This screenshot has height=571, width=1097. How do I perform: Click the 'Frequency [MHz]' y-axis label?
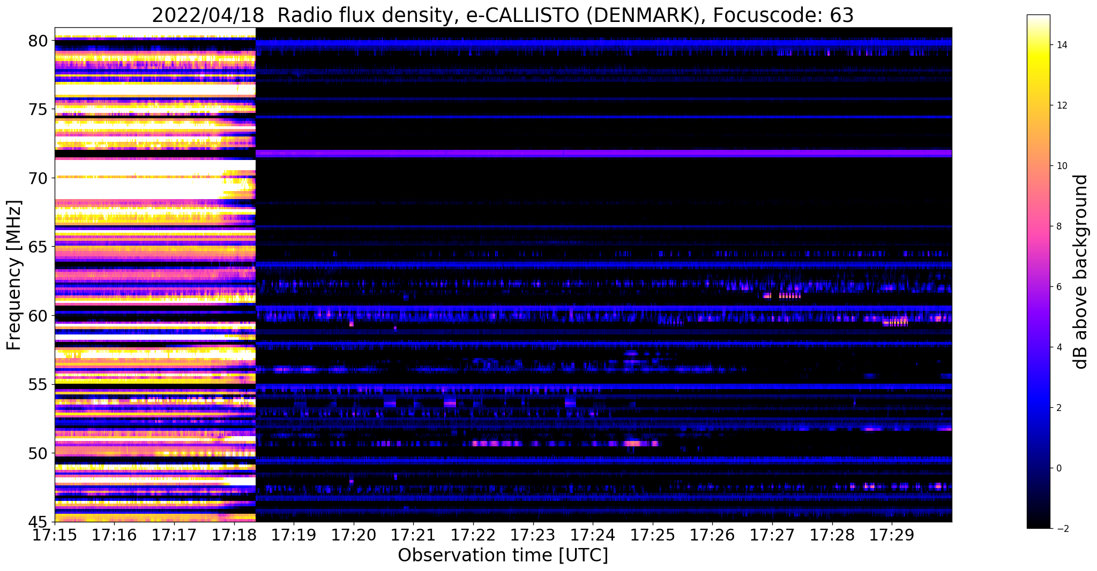coord(14,275)
